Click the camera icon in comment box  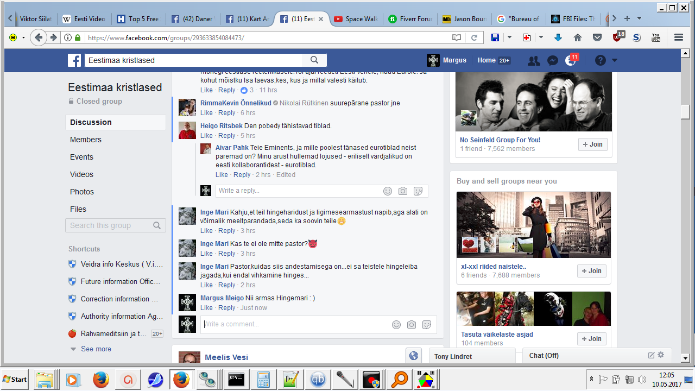[412, 325]
